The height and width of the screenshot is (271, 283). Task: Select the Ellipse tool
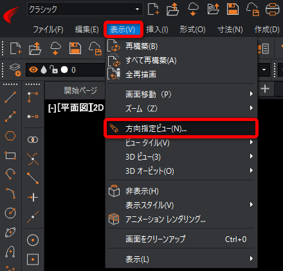pos(10,232)
